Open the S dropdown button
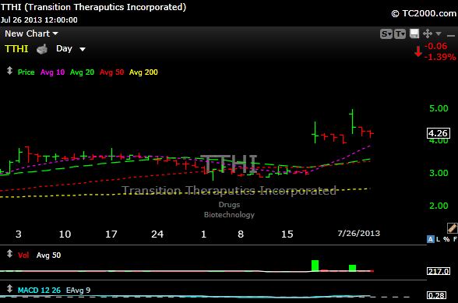The height and width of the screenshot is (303, 458). point(386,34)
